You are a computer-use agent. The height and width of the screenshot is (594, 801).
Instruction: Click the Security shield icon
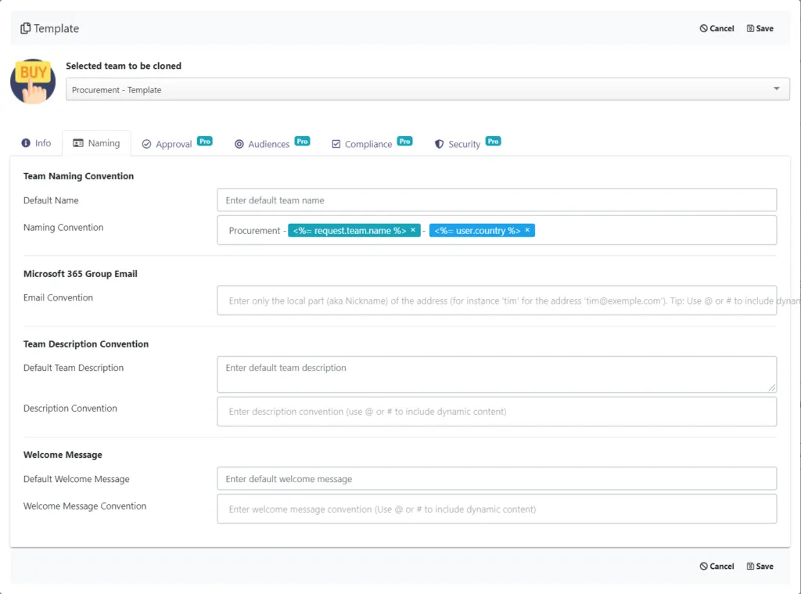click(439, 144)
